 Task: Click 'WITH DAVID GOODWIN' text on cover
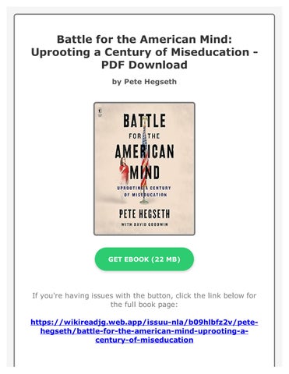pos(144,224)
